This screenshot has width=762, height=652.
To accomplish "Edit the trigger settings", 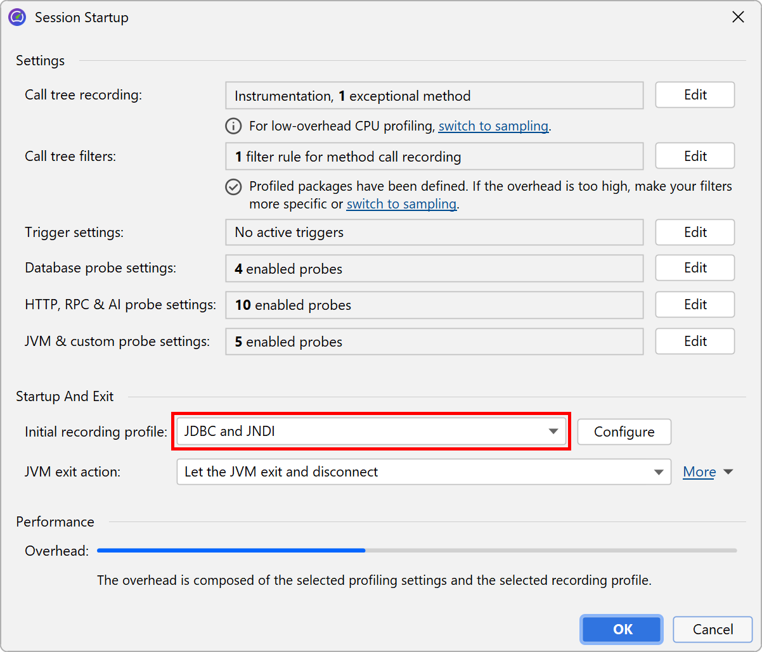I will [x=695, y=233].
